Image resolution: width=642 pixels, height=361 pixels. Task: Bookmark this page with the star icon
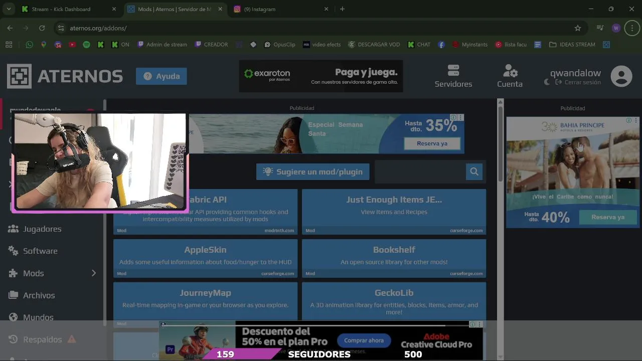click(578, 28)
